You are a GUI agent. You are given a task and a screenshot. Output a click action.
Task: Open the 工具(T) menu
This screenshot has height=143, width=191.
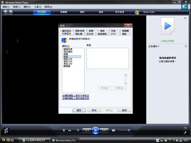pos(38,7)
